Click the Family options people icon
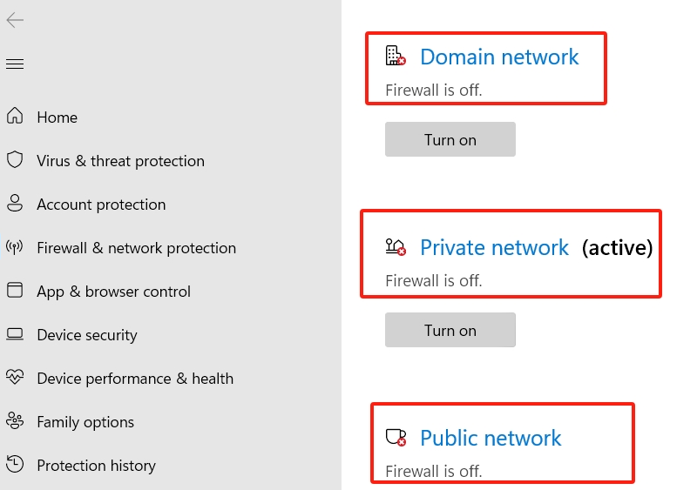The width and height of the screenshot is (697, 490). pyautogui.click(x=15, y=420)
